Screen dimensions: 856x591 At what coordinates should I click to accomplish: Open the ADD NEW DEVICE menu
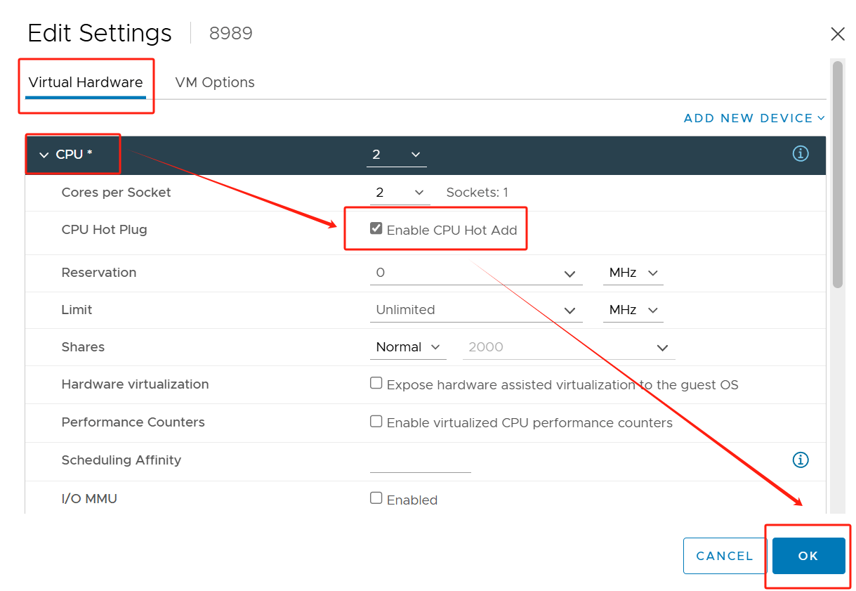(753, 118)
